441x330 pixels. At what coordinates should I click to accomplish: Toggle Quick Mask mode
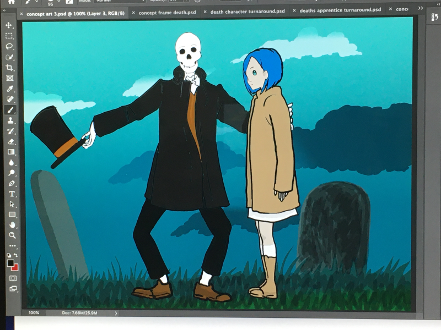coord(13,278)
